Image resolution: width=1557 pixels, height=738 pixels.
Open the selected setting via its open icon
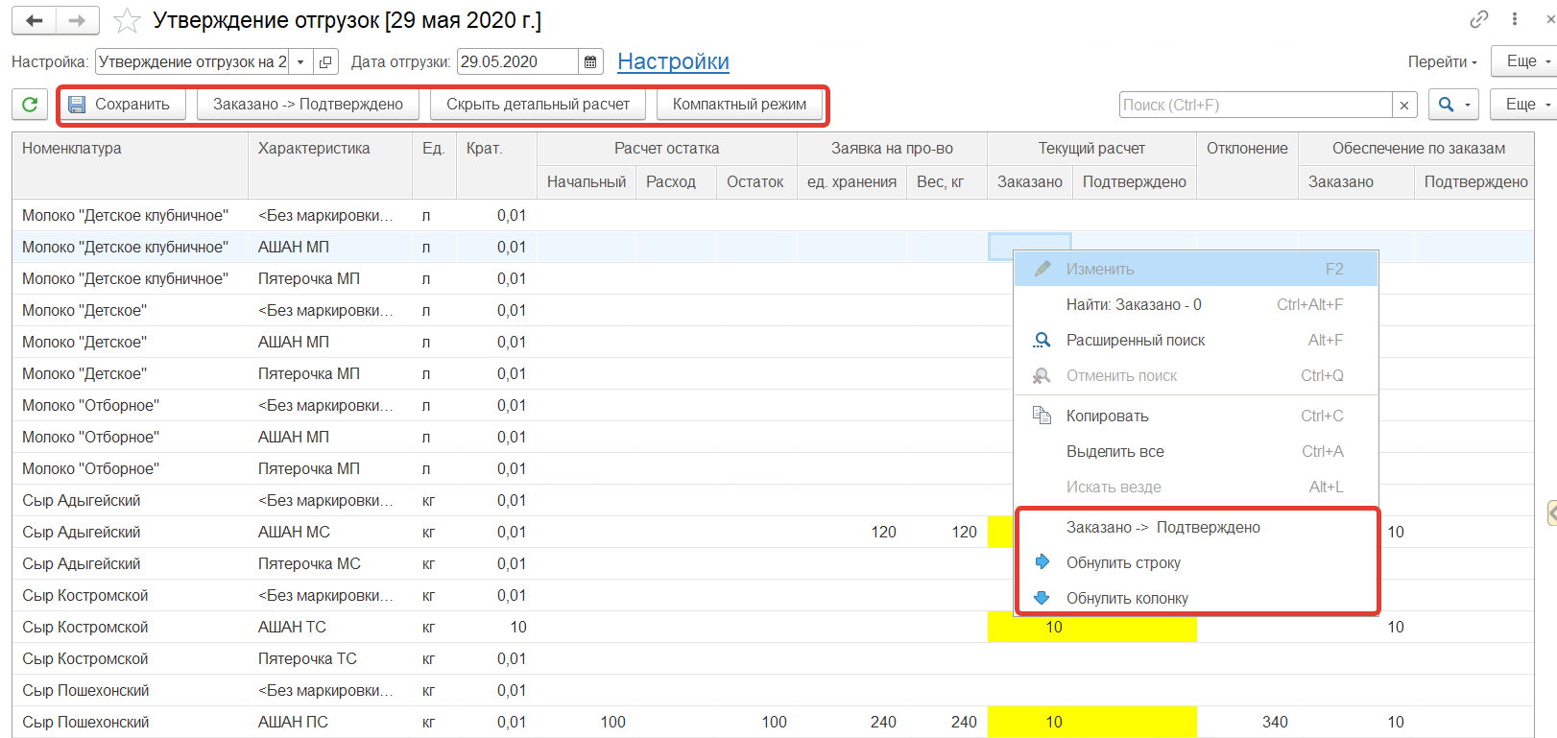(x=325, y=61)
